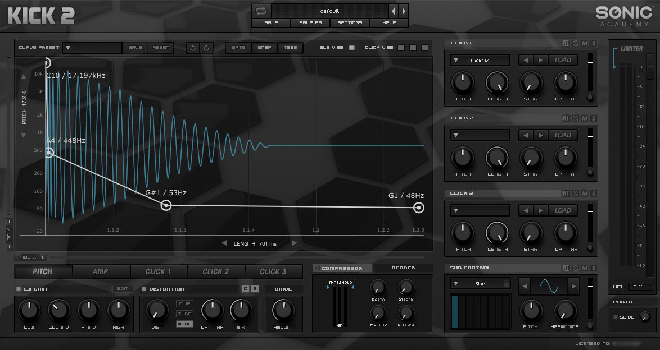Open the Clicks 12 sample dropdown
The height and width of the screenshot is (350, 660).
(x=480, y=60)
